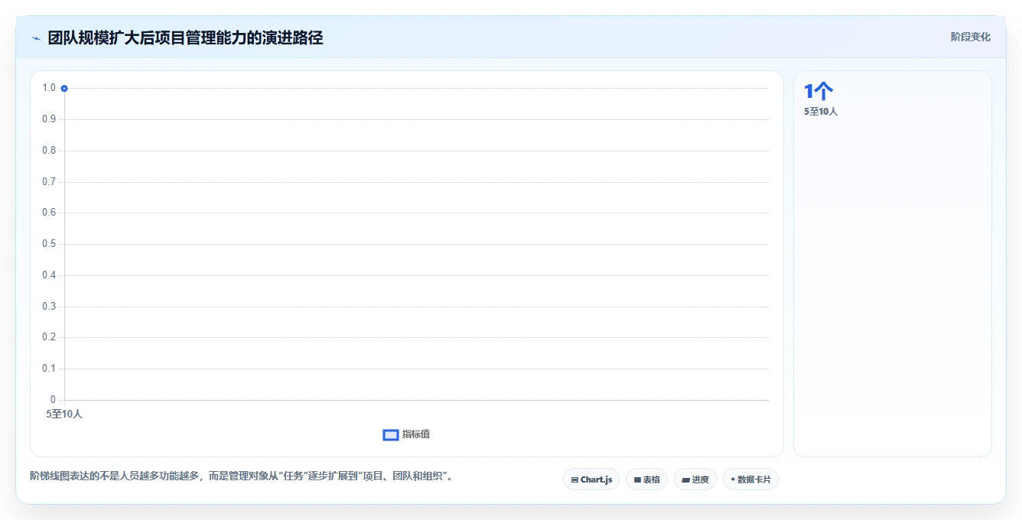Click the 表格 tag button
Image resolution: width=1022 pixels, height=520 pixels.
pos(646,479)
